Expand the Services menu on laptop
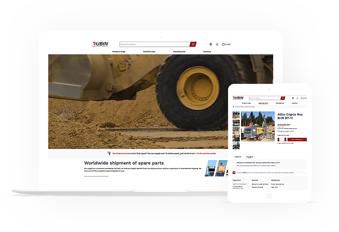This screenshot has height=232, width=339. [x=207, y=51]
